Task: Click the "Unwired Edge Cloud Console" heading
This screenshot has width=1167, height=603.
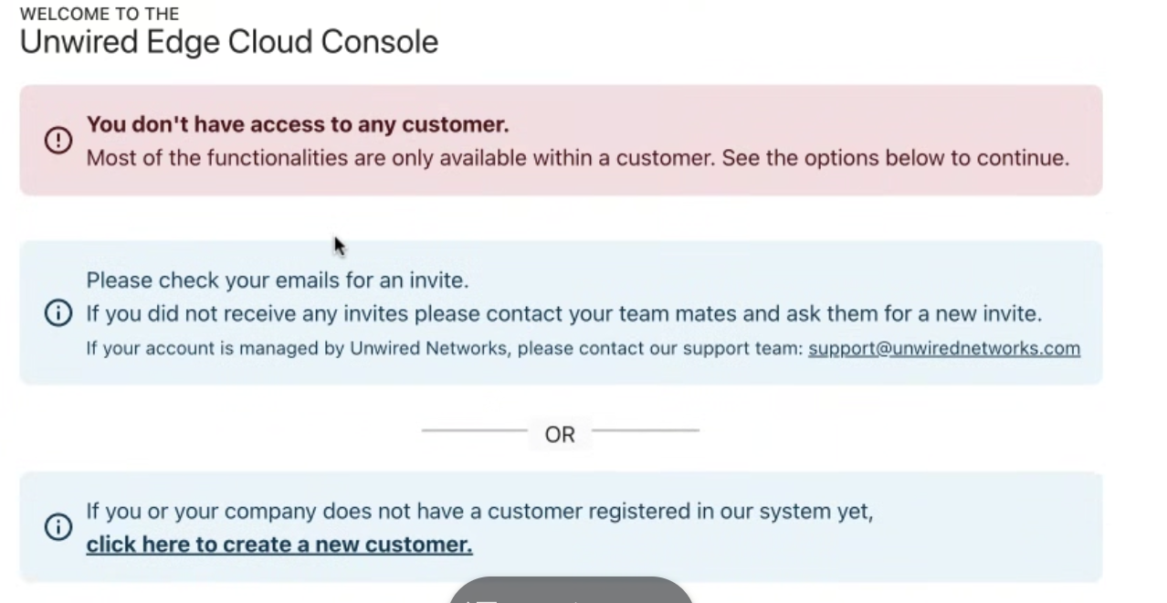Action: coord(228,42)
